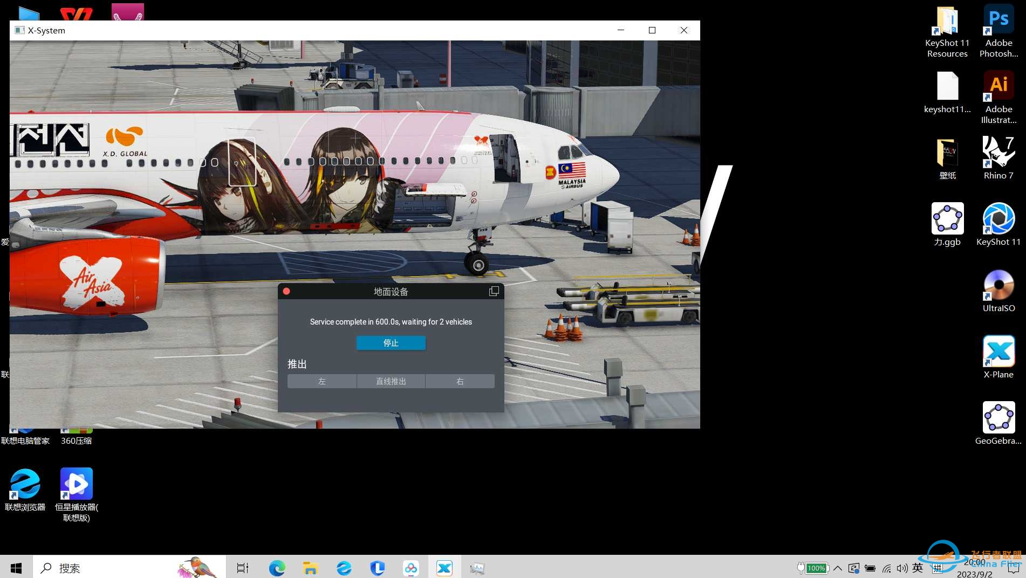Open 力.ggb GeoGebra file
The image size is (1026, 578).
coord(947,225)
